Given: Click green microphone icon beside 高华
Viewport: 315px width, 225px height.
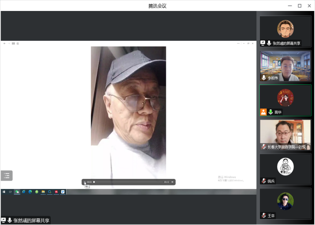Looking at the screenshot, I should (x=271, y=112).
